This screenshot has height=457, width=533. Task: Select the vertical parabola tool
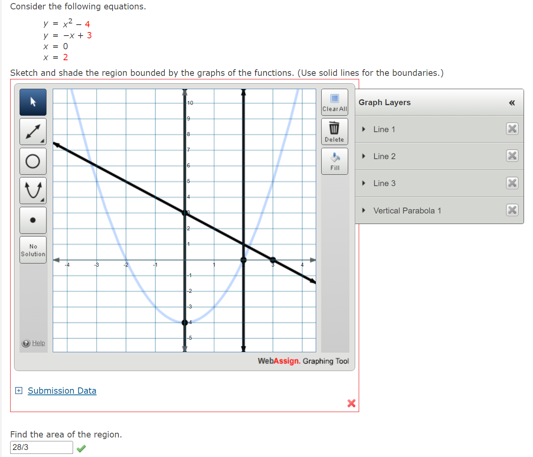(33, 190)
